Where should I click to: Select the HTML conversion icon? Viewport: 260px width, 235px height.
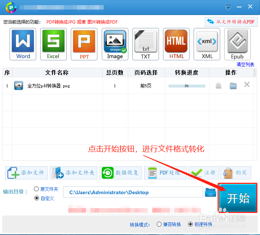(x=176, y=44)
